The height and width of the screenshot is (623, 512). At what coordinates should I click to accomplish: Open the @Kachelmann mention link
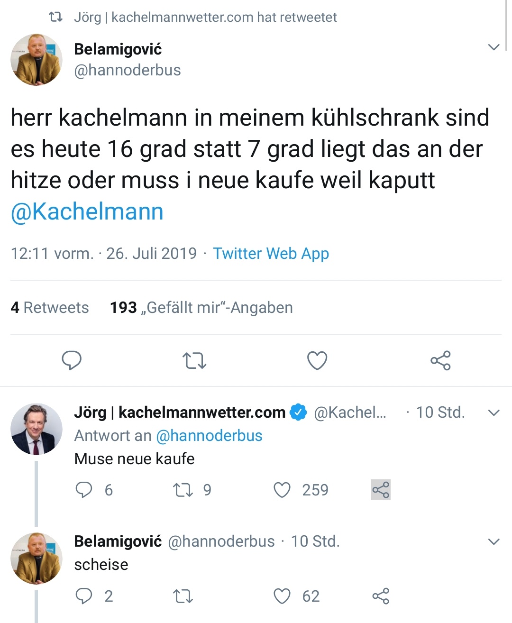tap(87, 211)
